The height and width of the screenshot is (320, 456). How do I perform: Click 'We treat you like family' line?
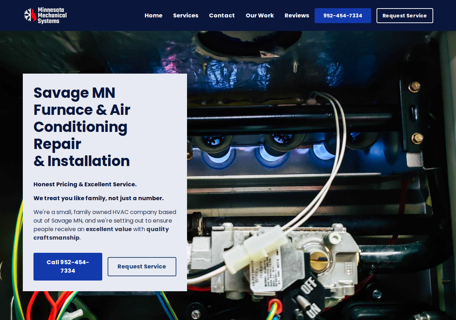point(99,198)
